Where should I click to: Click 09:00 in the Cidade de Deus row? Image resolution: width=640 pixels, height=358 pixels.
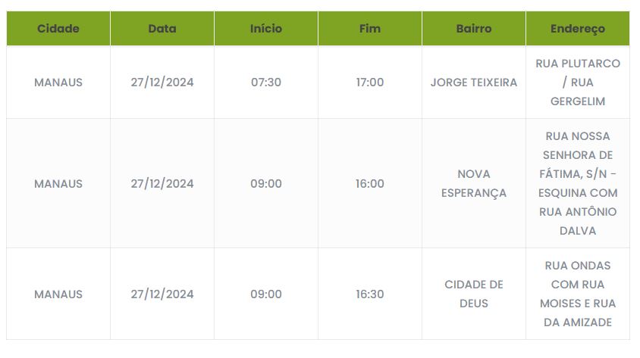coord(266,294)
